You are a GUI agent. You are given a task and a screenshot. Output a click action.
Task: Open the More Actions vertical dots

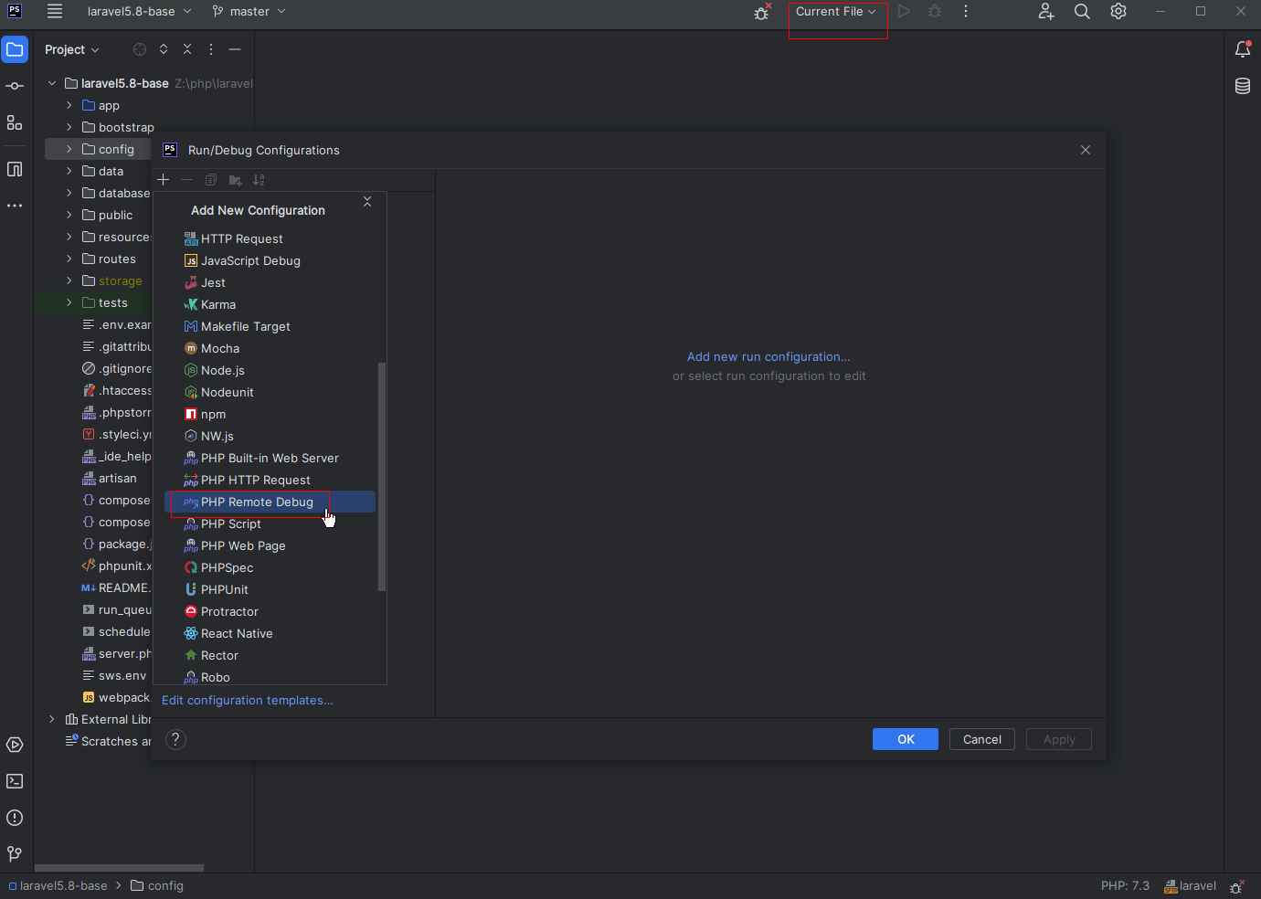(966, 12)
